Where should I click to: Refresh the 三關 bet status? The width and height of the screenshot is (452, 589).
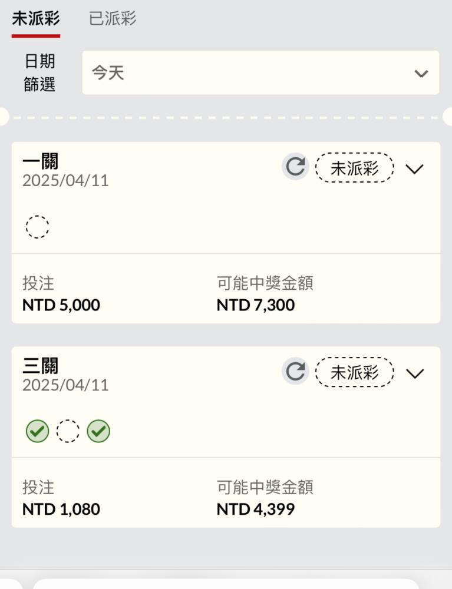tap(295, 372)
